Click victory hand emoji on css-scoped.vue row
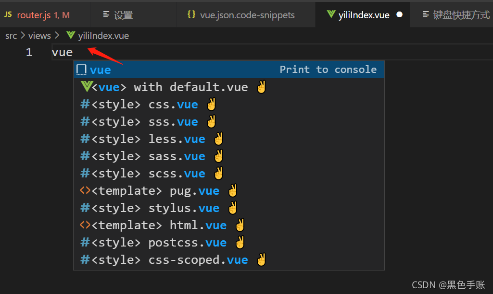Viewport: 493px width, 294px height. [x=261, y=259]
